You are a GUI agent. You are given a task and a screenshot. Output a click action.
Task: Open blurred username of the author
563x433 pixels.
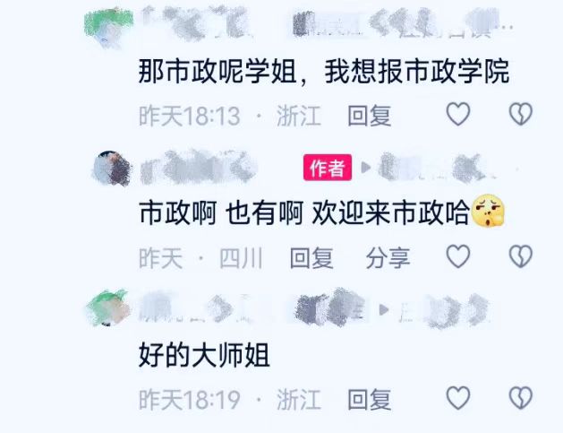198,168
